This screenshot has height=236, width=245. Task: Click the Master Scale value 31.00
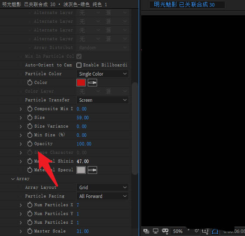click(83, 231)
